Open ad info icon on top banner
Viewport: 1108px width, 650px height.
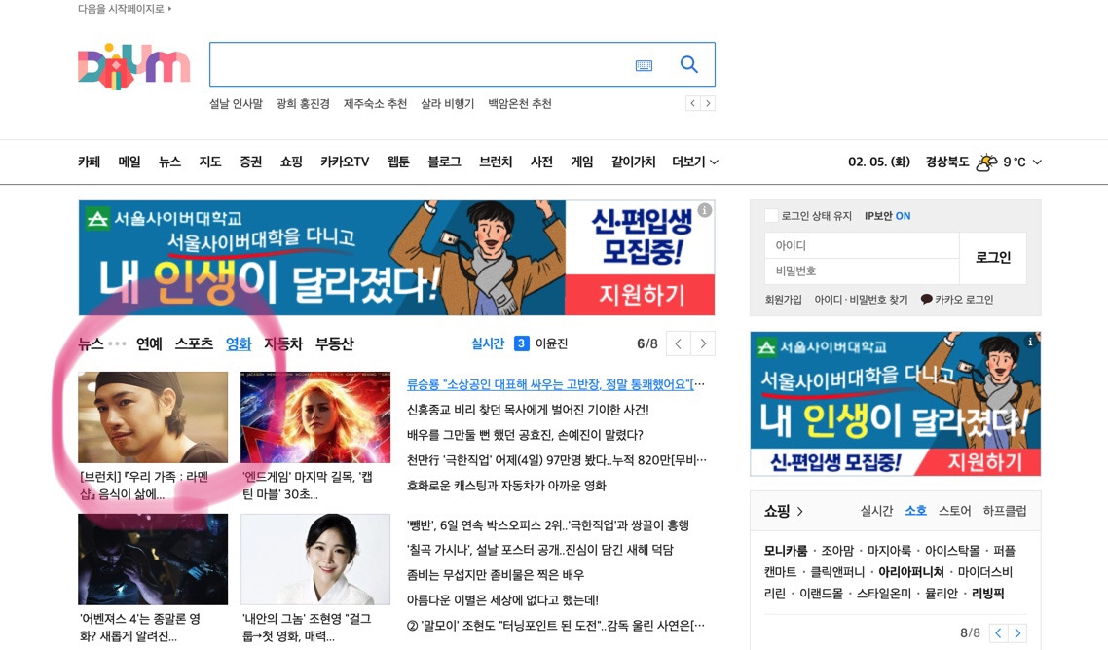click(x=705, y=210)
